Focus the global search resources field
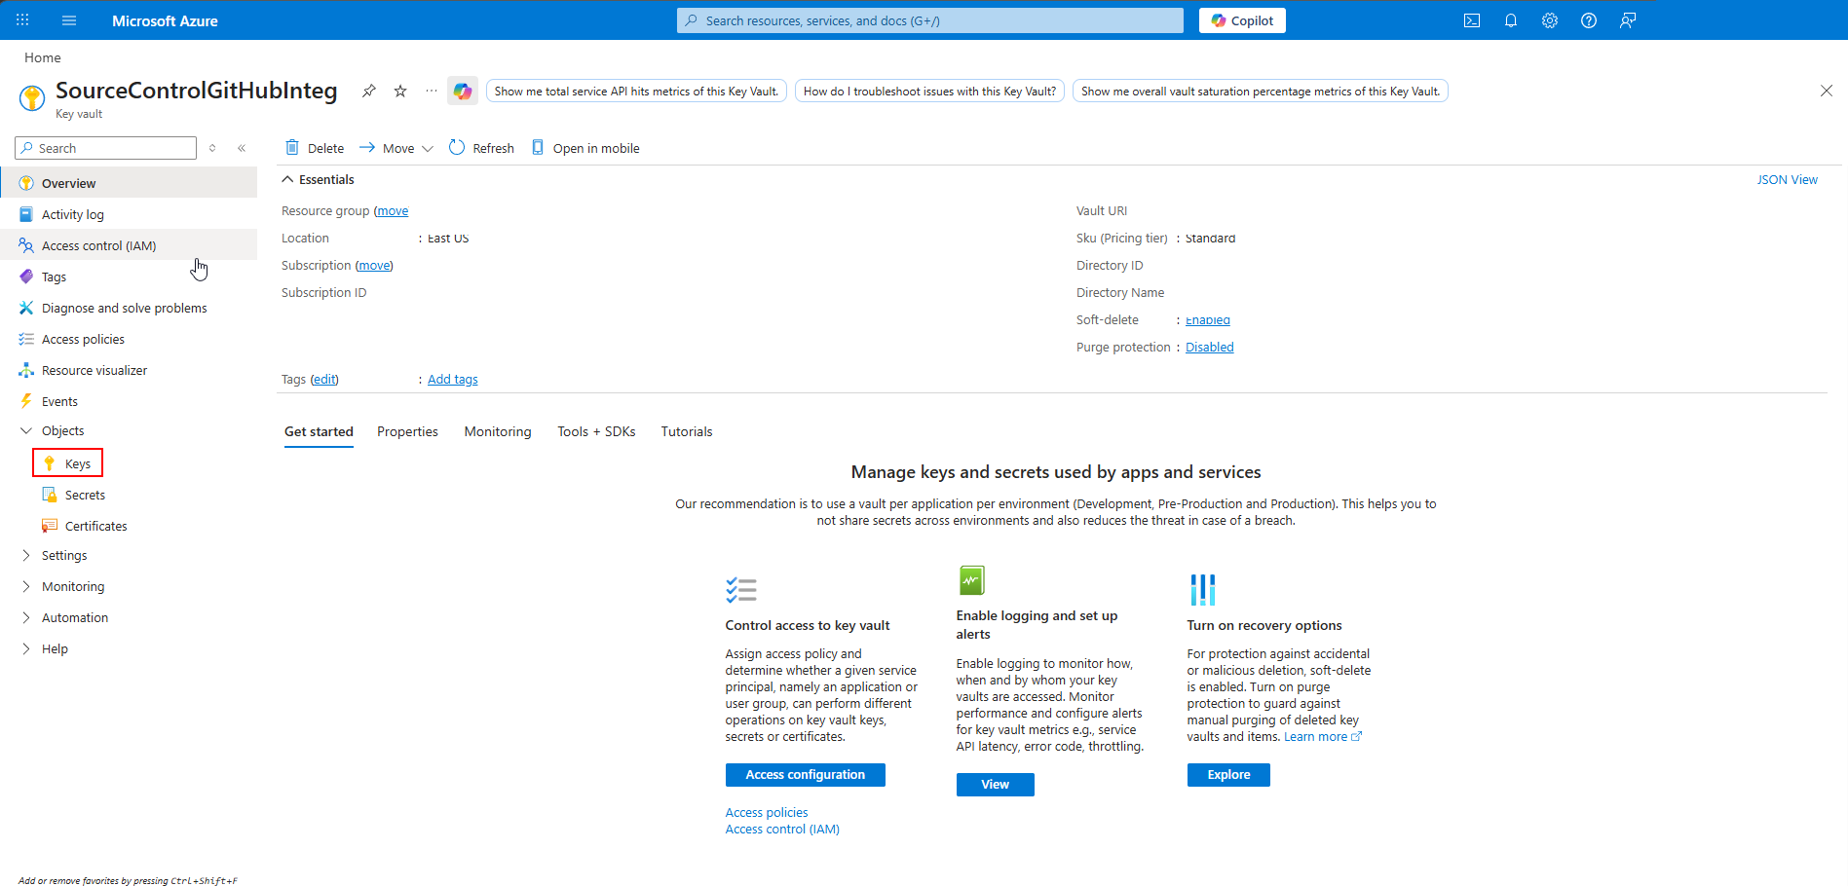This screenshot has width=1848, height=886. coord(930,20)
